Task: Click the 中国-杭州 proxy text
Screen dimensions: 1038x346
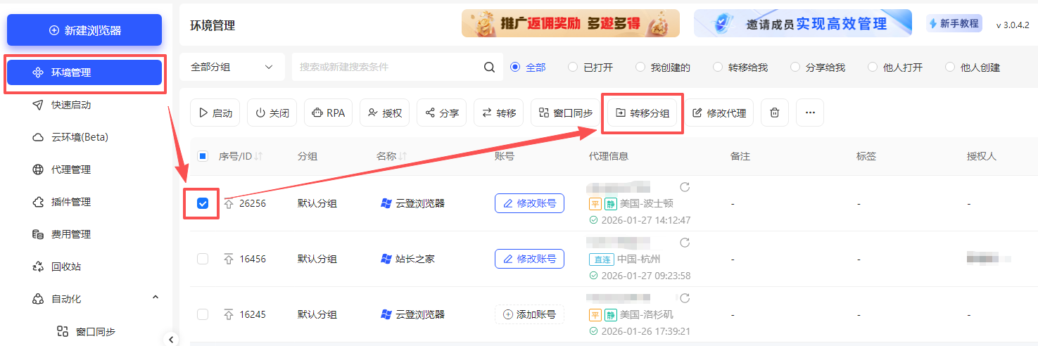Action: tap(639, 259)
